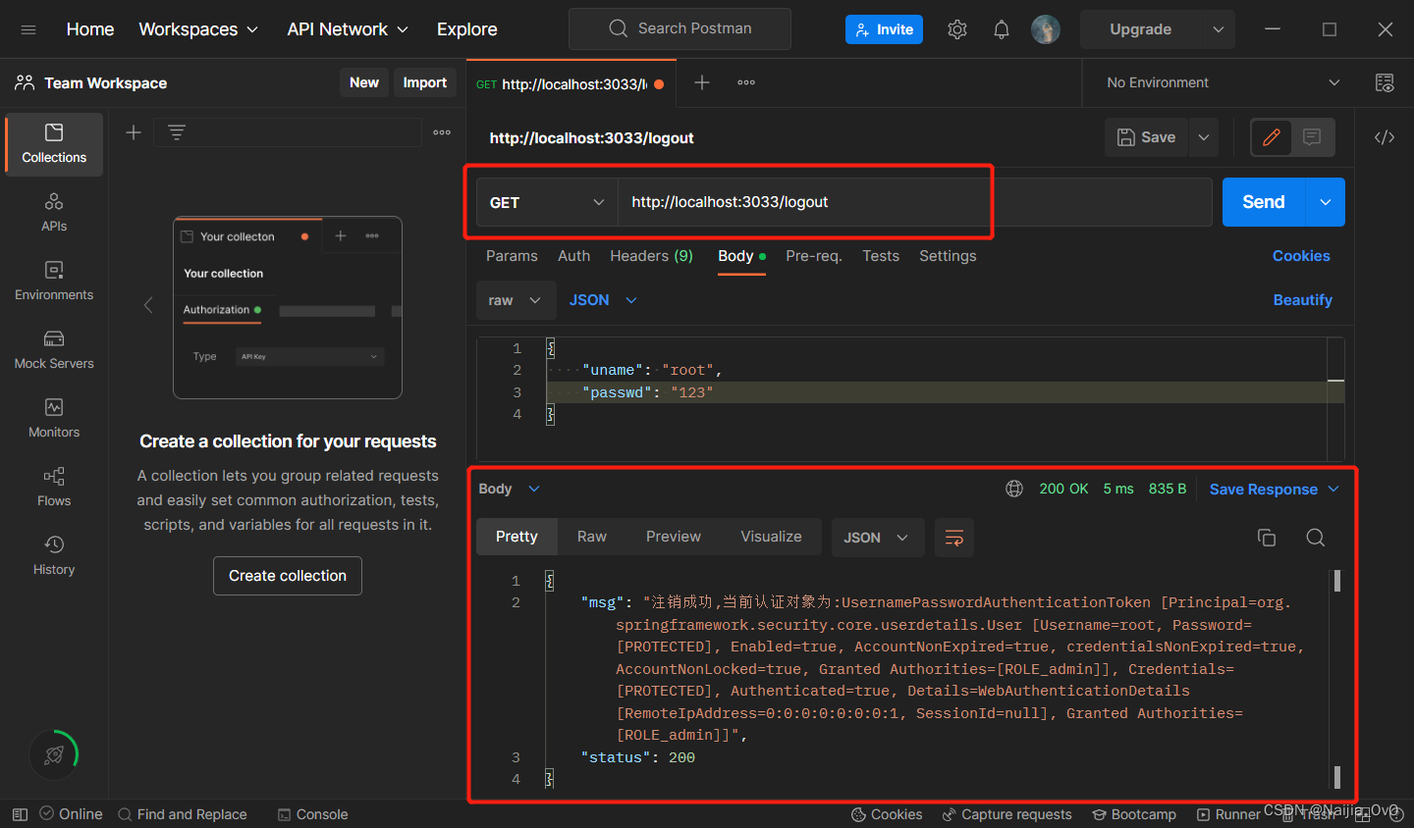Image resolution: width=1414 pixels, height=828 pixels.
Task: Open a new request tab
Action: [702, 83]
